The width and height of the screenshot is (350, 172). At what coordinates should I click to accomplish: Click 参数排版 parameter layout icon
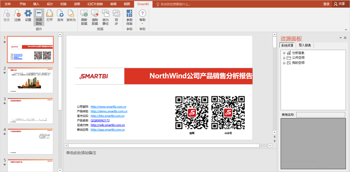(129, 17)
